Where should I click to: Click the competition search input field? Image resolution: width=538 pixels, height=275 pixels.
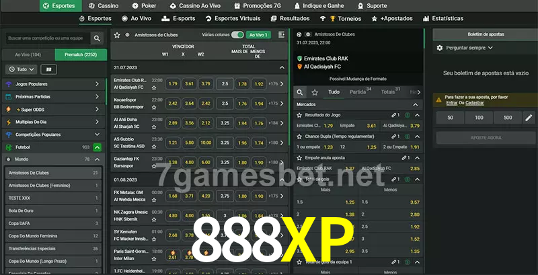point(48,38)
